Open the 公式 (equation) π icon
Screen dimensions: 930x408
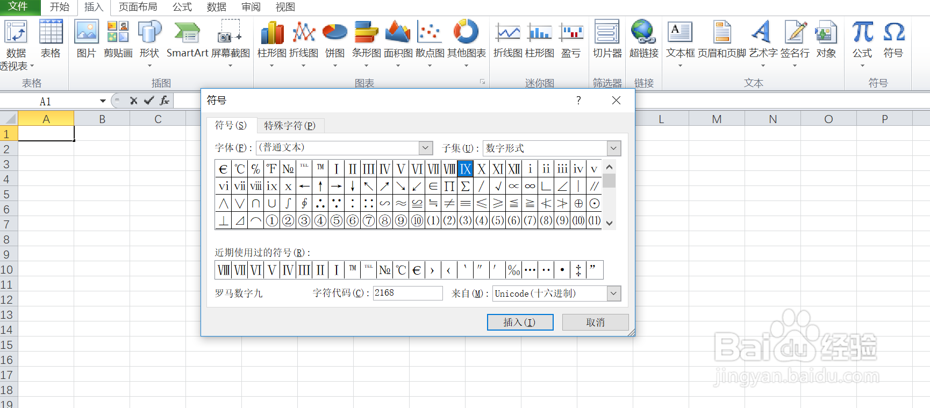[862, 32]
